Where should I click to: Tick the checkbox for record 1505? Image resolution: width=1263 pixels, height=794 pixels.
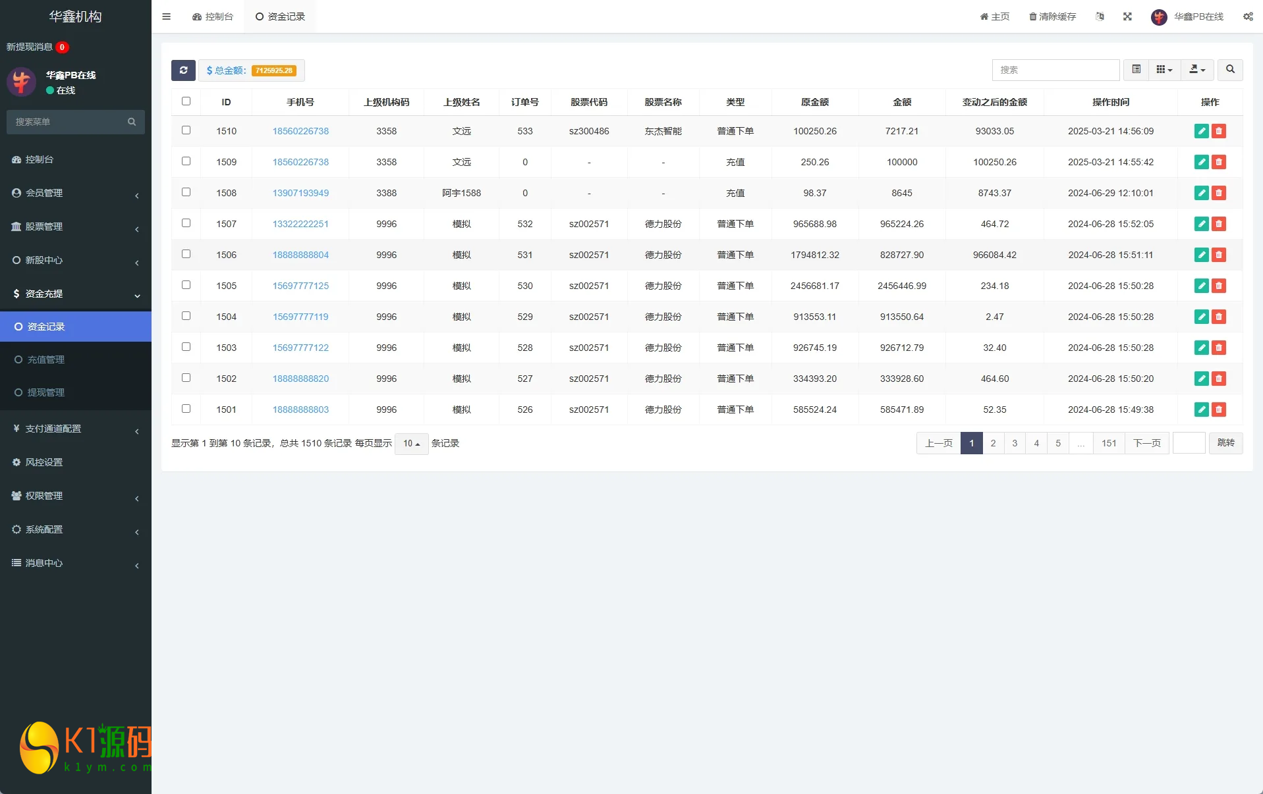(186, 285)
